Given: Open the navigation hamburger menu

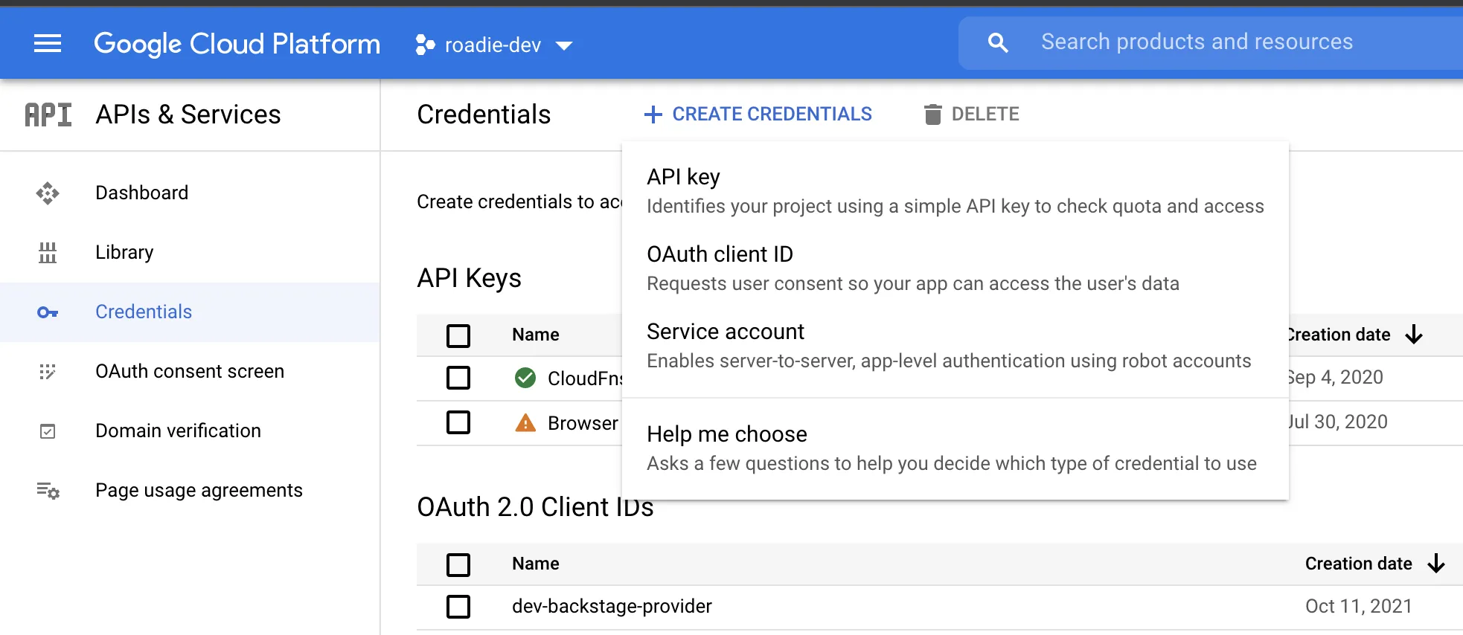Looking at the screenshot, I should [48, 43].
